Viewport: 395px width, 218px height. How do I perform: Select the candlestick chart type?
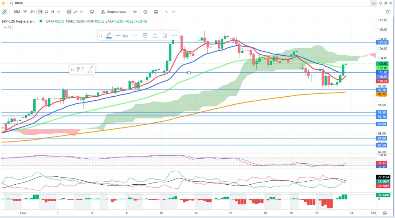[x=69, y=12]
